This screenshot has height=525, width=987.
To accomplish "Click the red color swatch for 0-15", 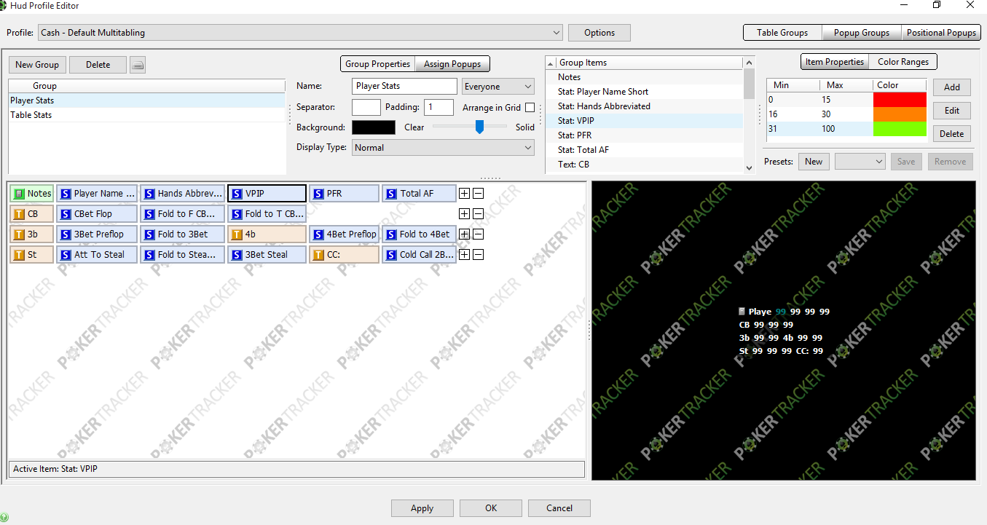I will pos(900,100).
